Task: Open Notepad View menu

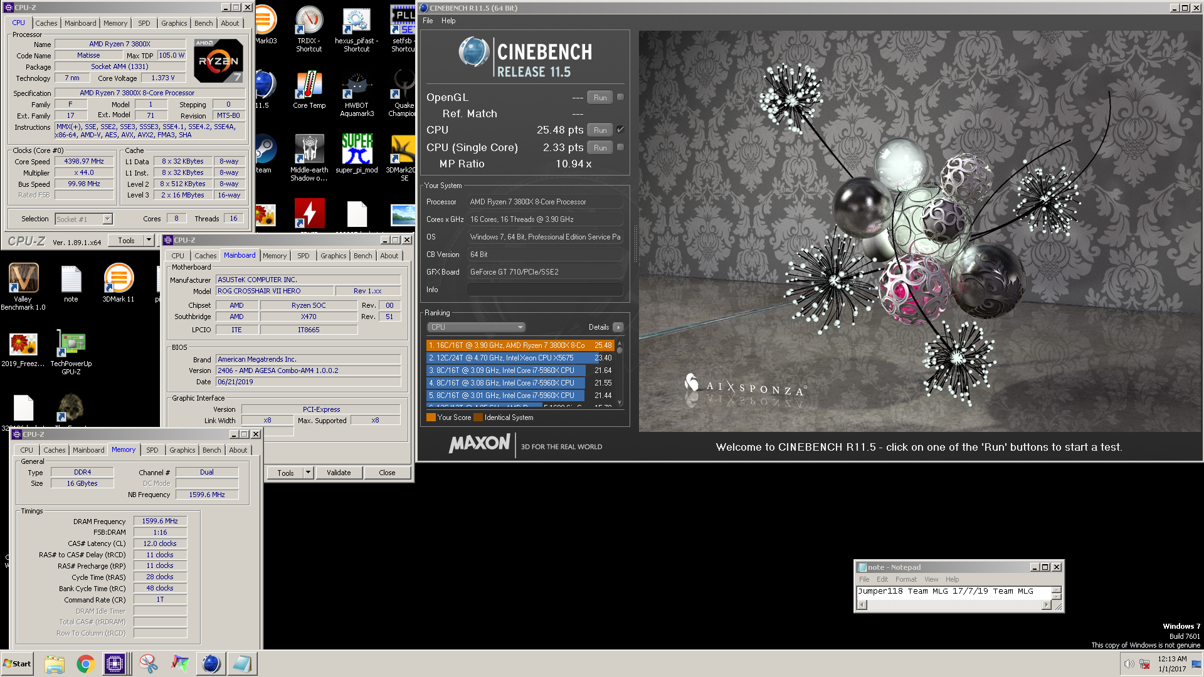Action: click(931, 579)
